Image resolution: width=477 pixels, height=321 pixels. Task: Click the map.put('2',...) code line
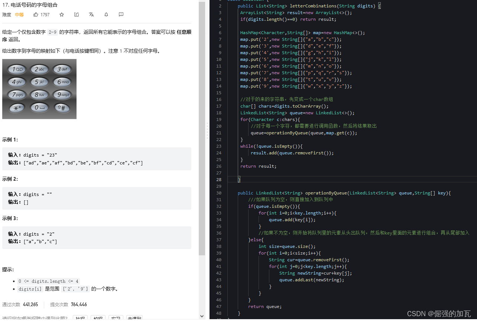291,39
